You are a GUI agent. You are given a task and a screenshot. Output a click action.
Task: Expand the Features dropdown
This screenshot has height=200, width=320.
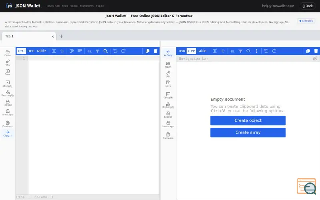pyautogui.click(x=306, y=21)
